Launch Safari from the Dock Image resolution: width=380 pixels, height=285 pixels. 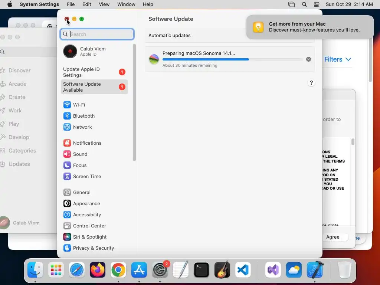[77, 270]
